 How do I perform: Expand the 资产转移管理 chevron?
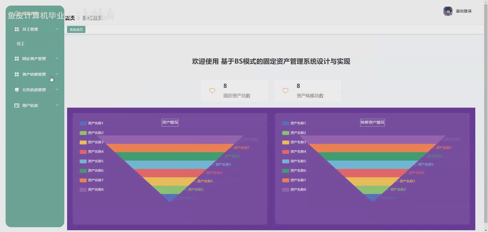(x=57, y=74)
